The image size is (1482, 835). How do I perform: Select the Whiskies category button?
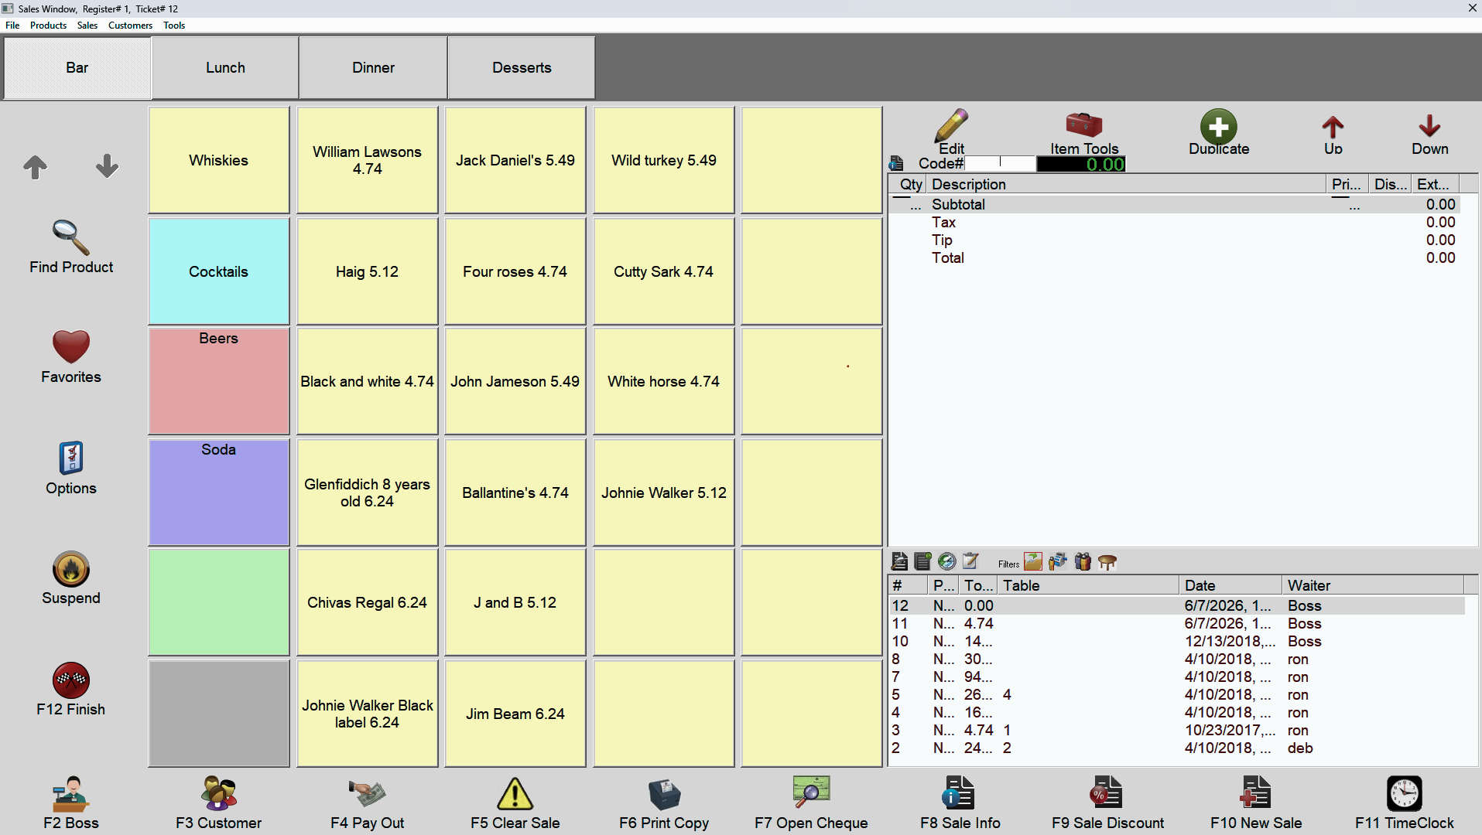pyautogui.click(x=219, y=160)
